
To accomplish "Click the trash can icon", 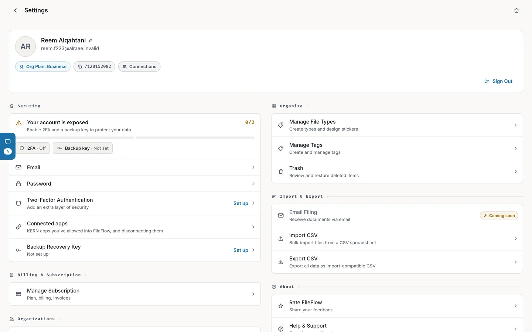I will click(x=281, y=172).
